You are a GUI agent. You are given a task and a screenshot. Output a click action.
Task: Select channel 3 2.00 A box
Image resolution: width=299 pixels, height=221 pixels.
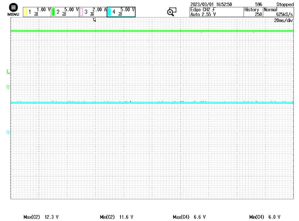(x=93, y=12)
